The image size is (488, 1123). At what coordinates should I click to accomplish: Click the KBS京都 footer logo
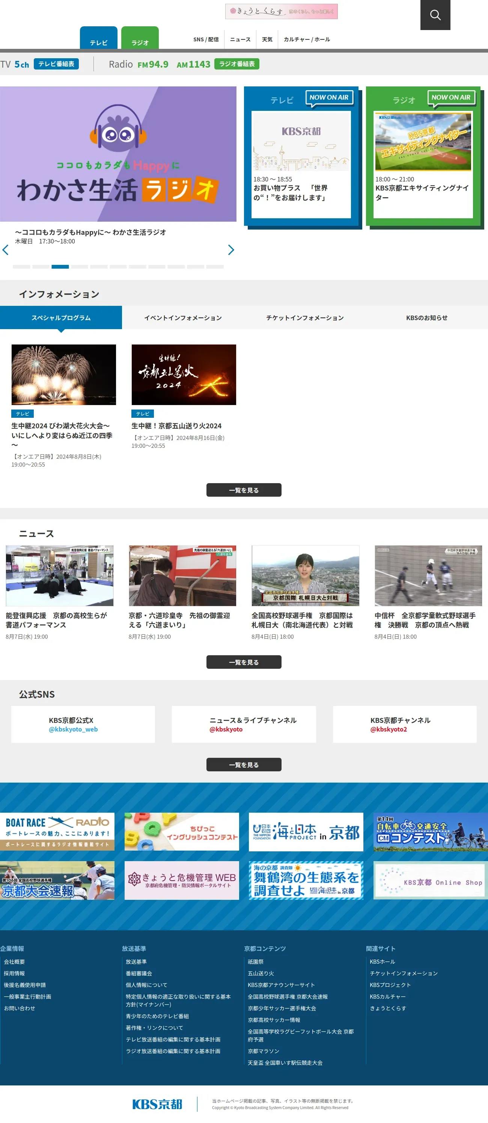(x=157, y=1104)
